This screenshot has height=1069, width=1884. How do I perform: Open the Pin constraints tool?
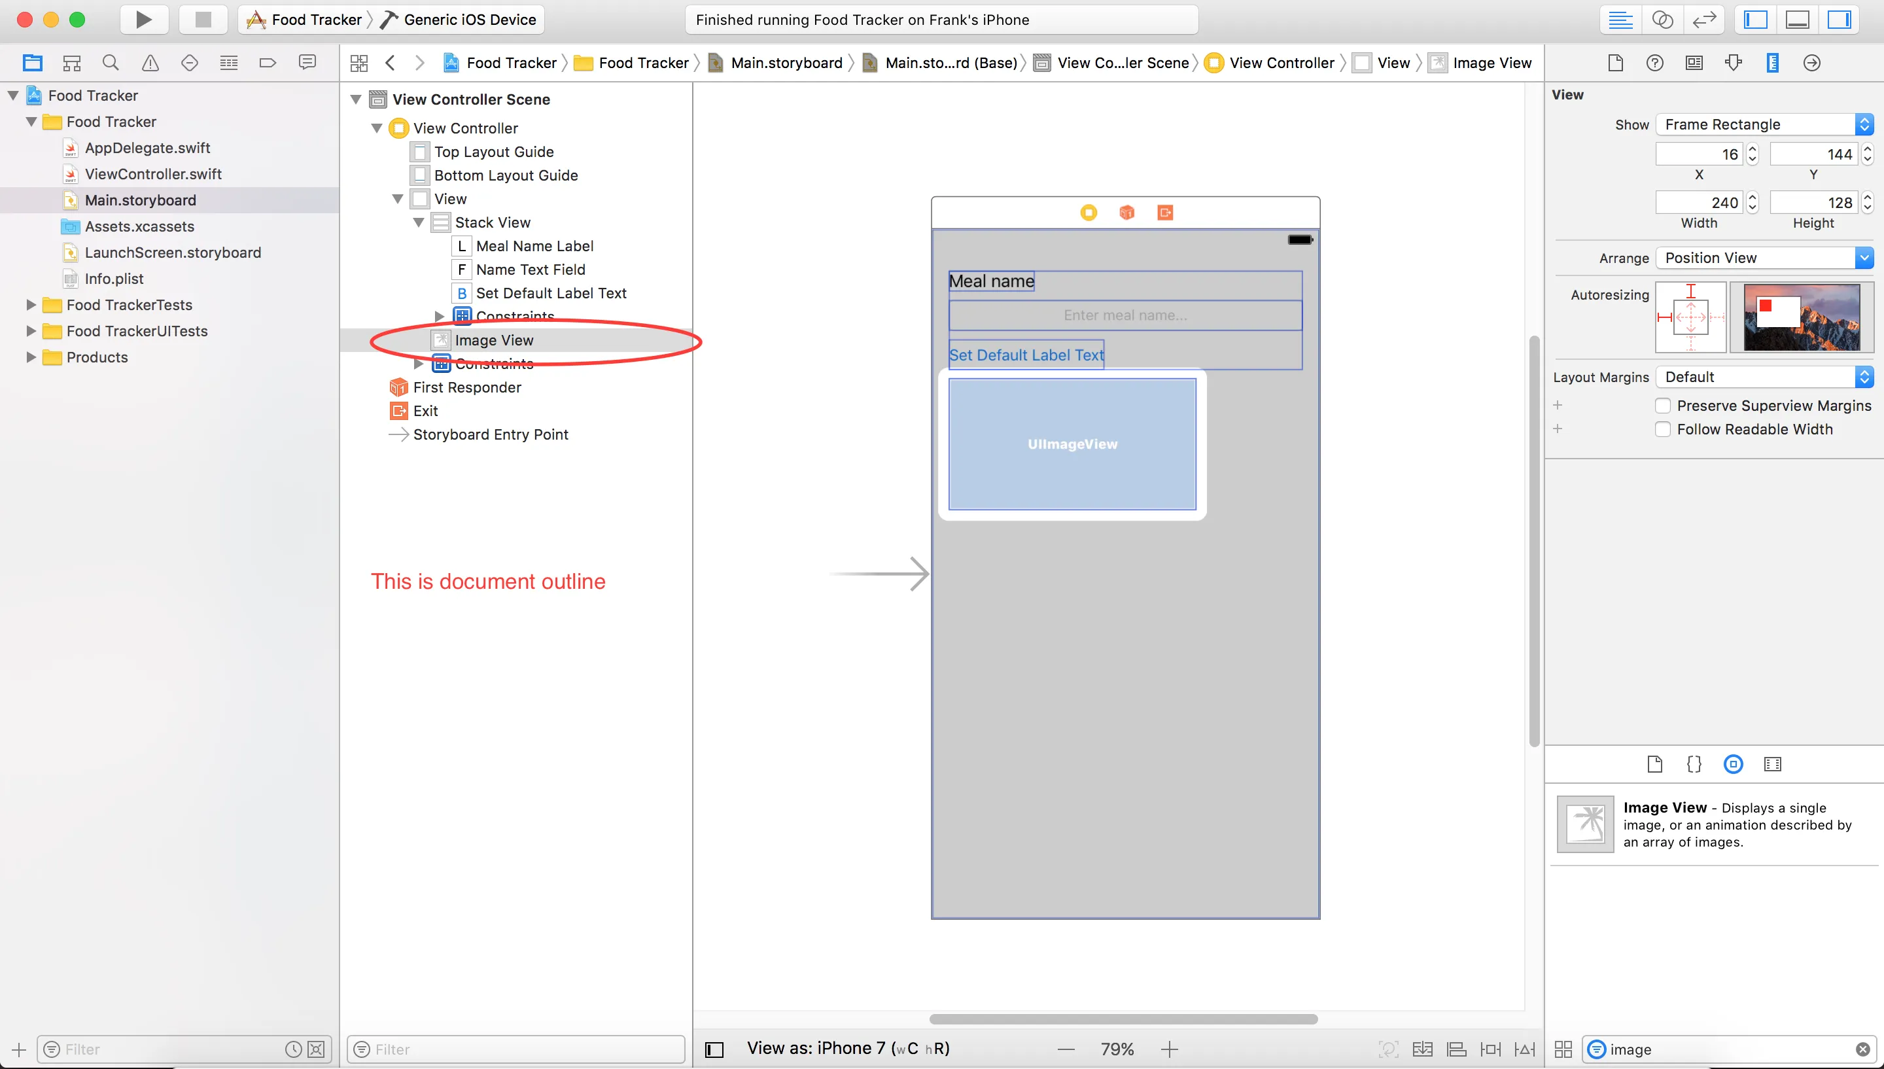click(x=1490, y=1049)
